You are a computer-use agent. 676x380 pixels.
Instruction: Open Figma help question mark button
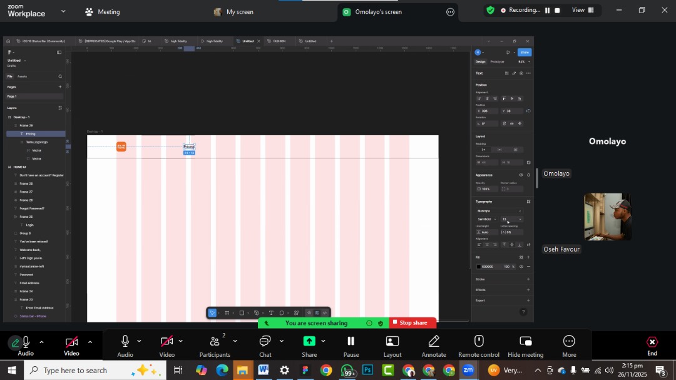click(x=523, y=312)
